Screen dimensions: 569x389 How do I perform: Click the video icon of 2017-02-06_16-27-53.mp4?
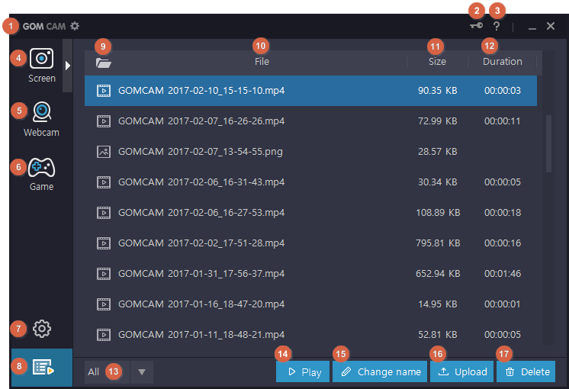click(x=104, y=213)
